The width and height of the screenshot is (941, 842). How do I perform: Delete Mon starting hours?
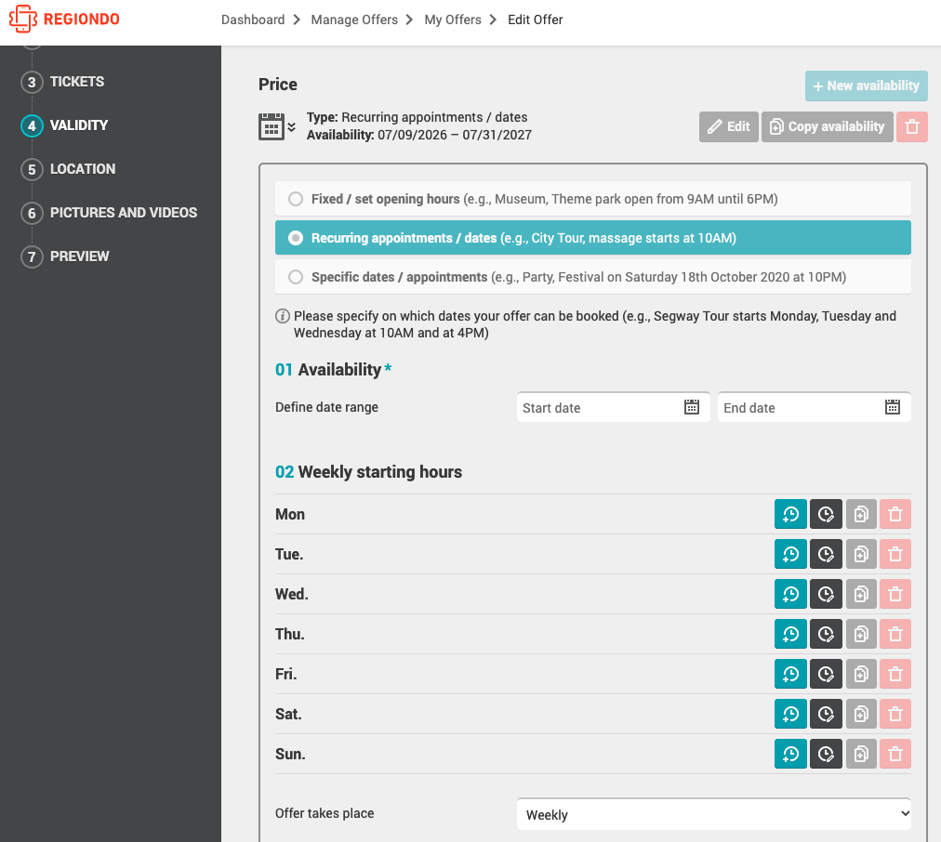[895, 514]
